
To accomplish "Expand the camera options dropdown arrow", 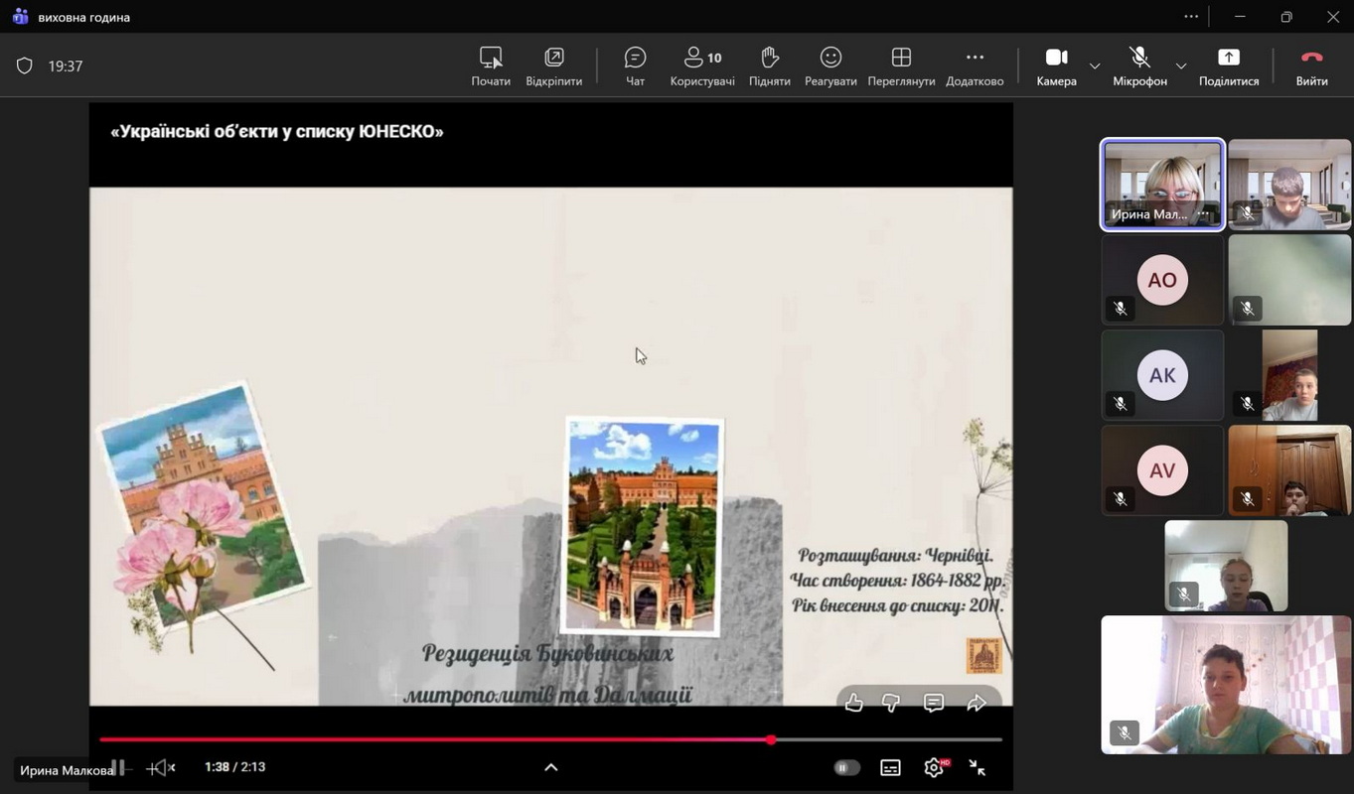I will (1095, 66).
